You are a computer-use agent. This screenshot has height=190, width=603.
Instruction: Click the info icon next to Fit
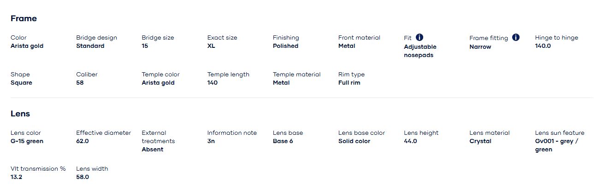420,37
